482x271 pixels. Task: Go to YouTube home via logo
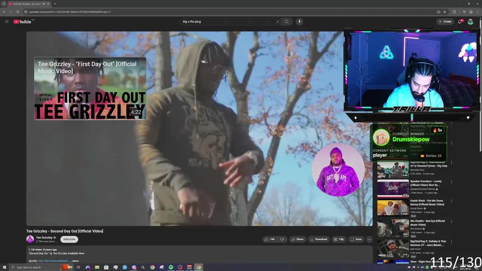pyautogui.click(x=23, y=21)
